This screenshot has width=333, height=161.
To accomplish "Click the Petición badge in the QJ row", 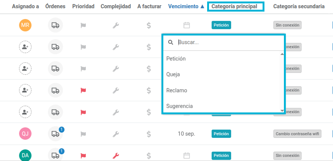I will tap(221, 134).
